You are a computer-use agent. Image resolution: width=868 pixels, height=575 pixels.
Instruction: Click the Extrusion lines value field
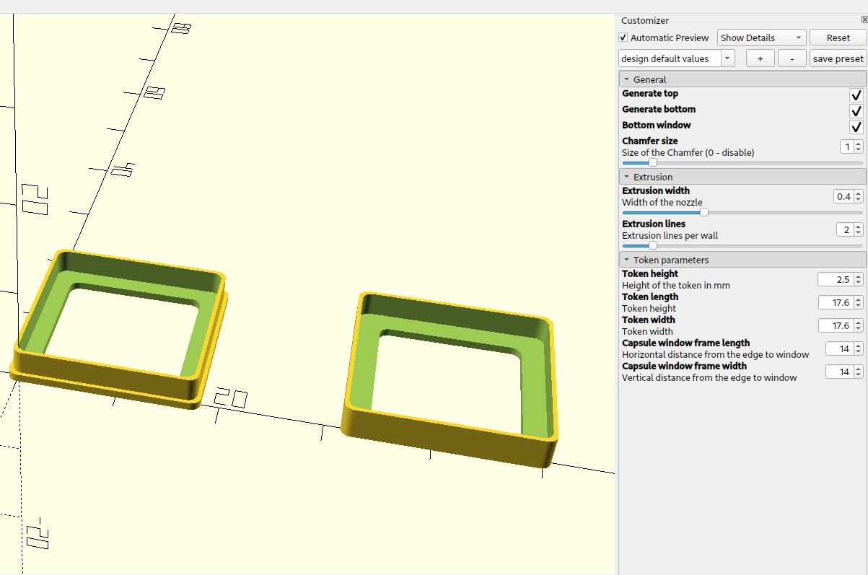pos(844,229)
